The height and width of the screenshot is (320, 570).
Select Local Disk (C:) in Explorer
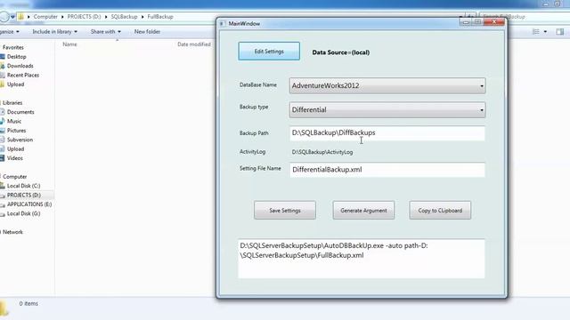[24, 186]
